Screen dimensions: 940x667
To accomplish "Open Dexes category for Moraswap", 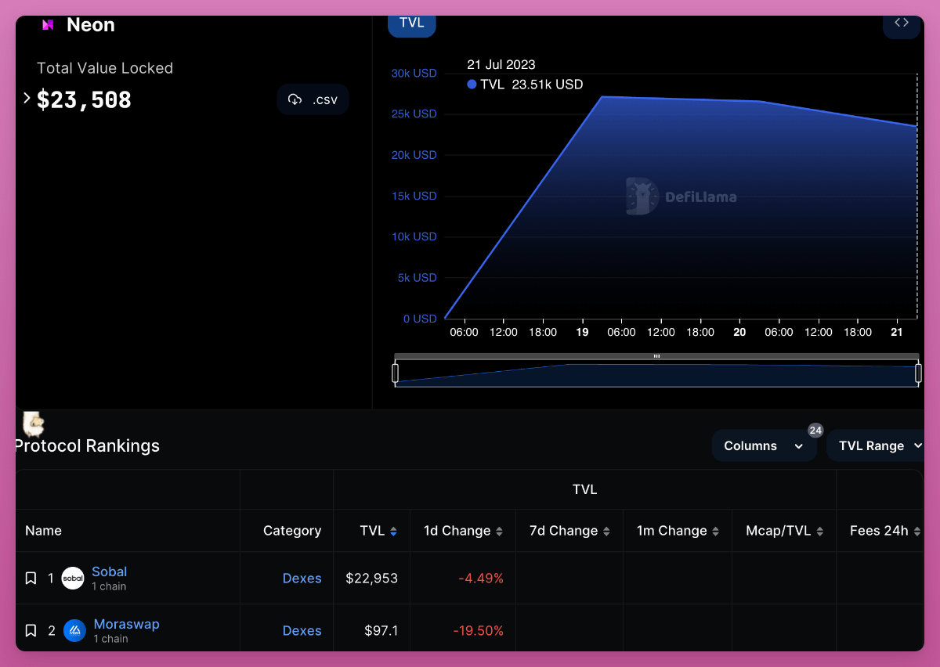I will click(302, 631).
